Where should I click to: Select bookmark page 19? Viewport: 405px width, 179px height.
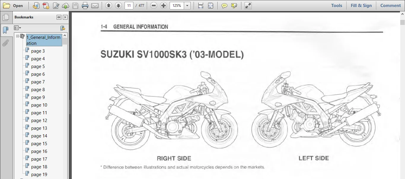(39, 175)
